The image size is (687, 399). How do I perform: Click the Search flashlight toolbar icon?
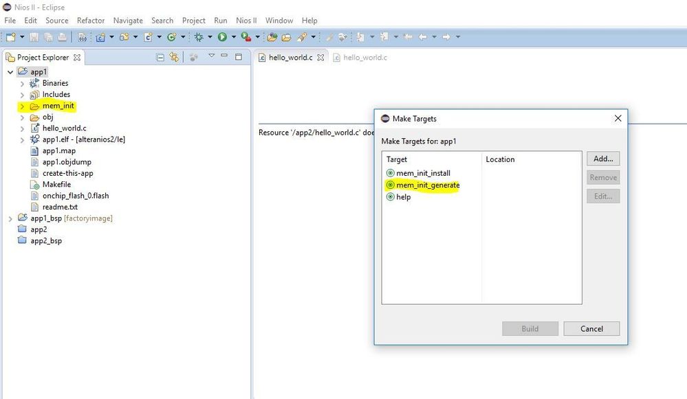[x=302, y=37]
